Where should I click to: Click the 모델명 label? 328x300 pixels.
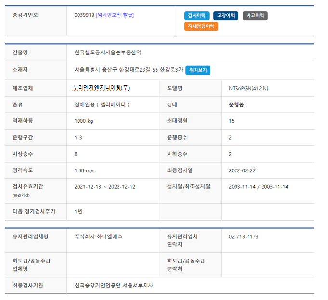tap(174, 88)
